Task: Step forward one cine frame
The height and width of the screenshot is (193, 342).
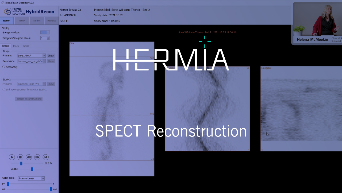Action: coord(37,157)
